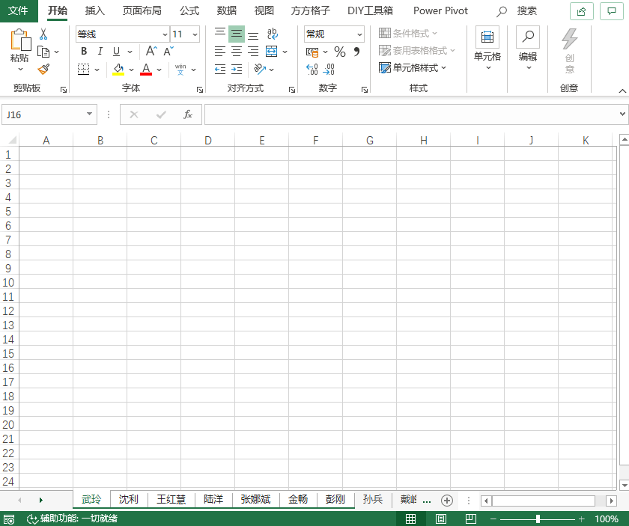Add a new sheet with the plus icon
Screen dimensions: 629x526
pyautogui.click(x=447, y=501)
